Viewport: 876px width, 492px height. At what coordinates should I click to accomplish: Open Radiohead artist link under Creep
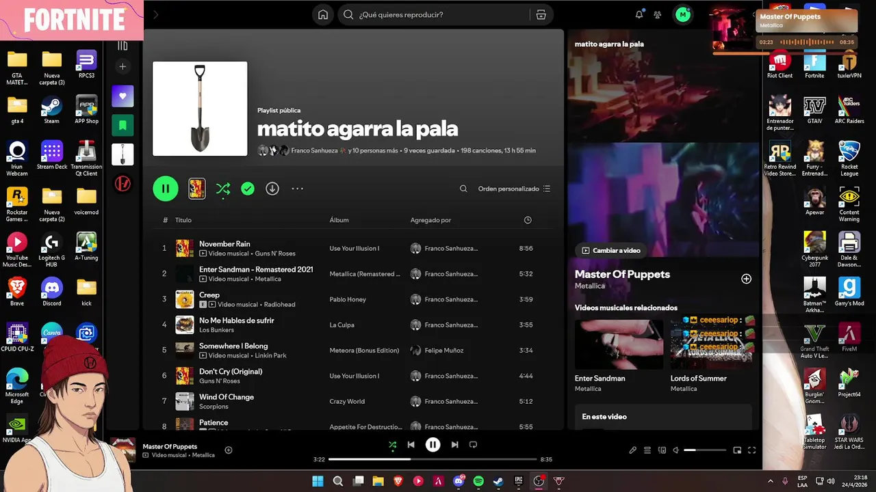pos(279,305)
